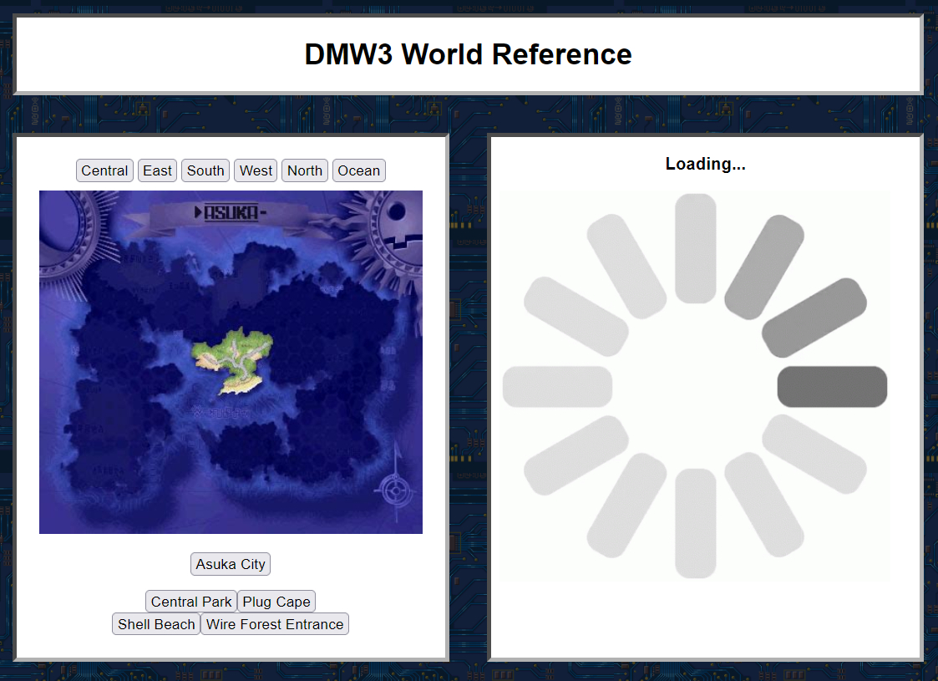938x681 pixels.
Task: Click the compass icon on the map
Action: coord(393,488)
